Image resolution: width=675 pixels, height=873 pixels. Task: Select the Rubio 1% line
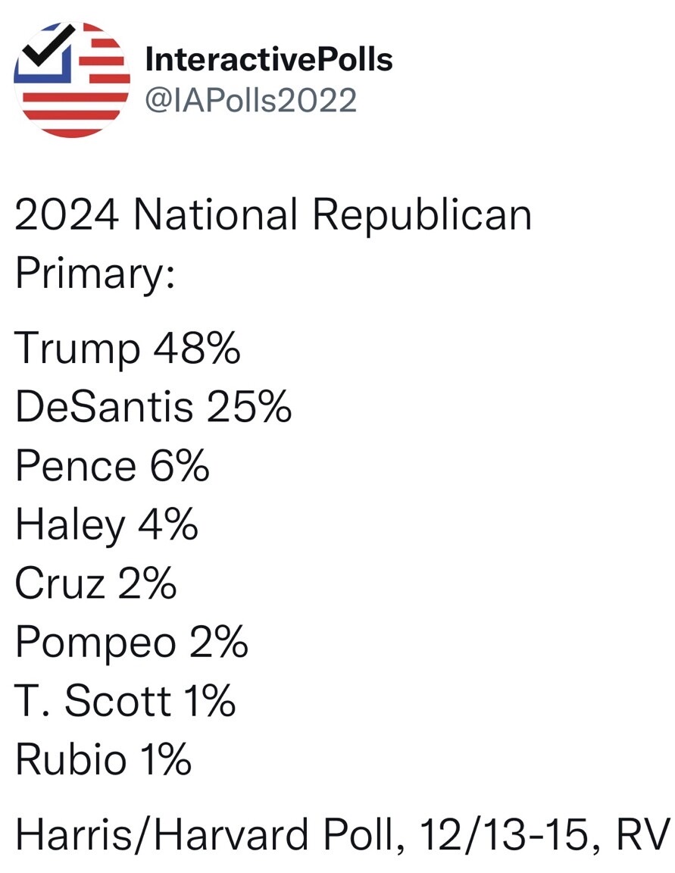[x=103, y=759]
